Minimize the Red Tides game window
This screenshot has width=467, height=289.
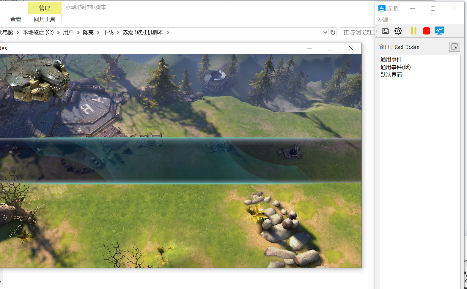tap(309, 48)
